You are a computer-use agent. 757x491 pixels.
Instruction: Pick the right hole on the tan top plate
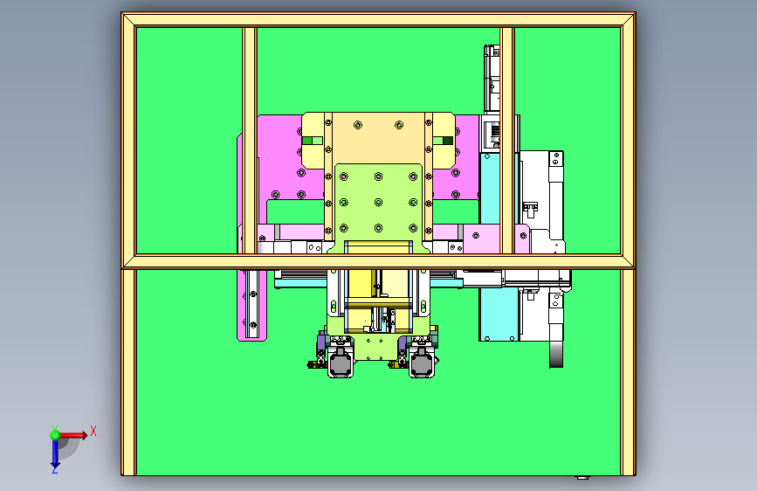point(399,125)
